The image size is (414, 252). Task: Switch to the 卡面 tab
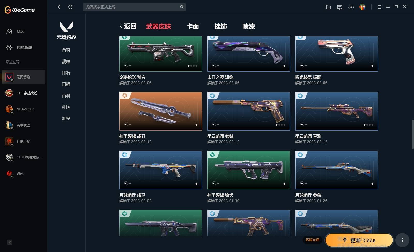click(193, 26)
